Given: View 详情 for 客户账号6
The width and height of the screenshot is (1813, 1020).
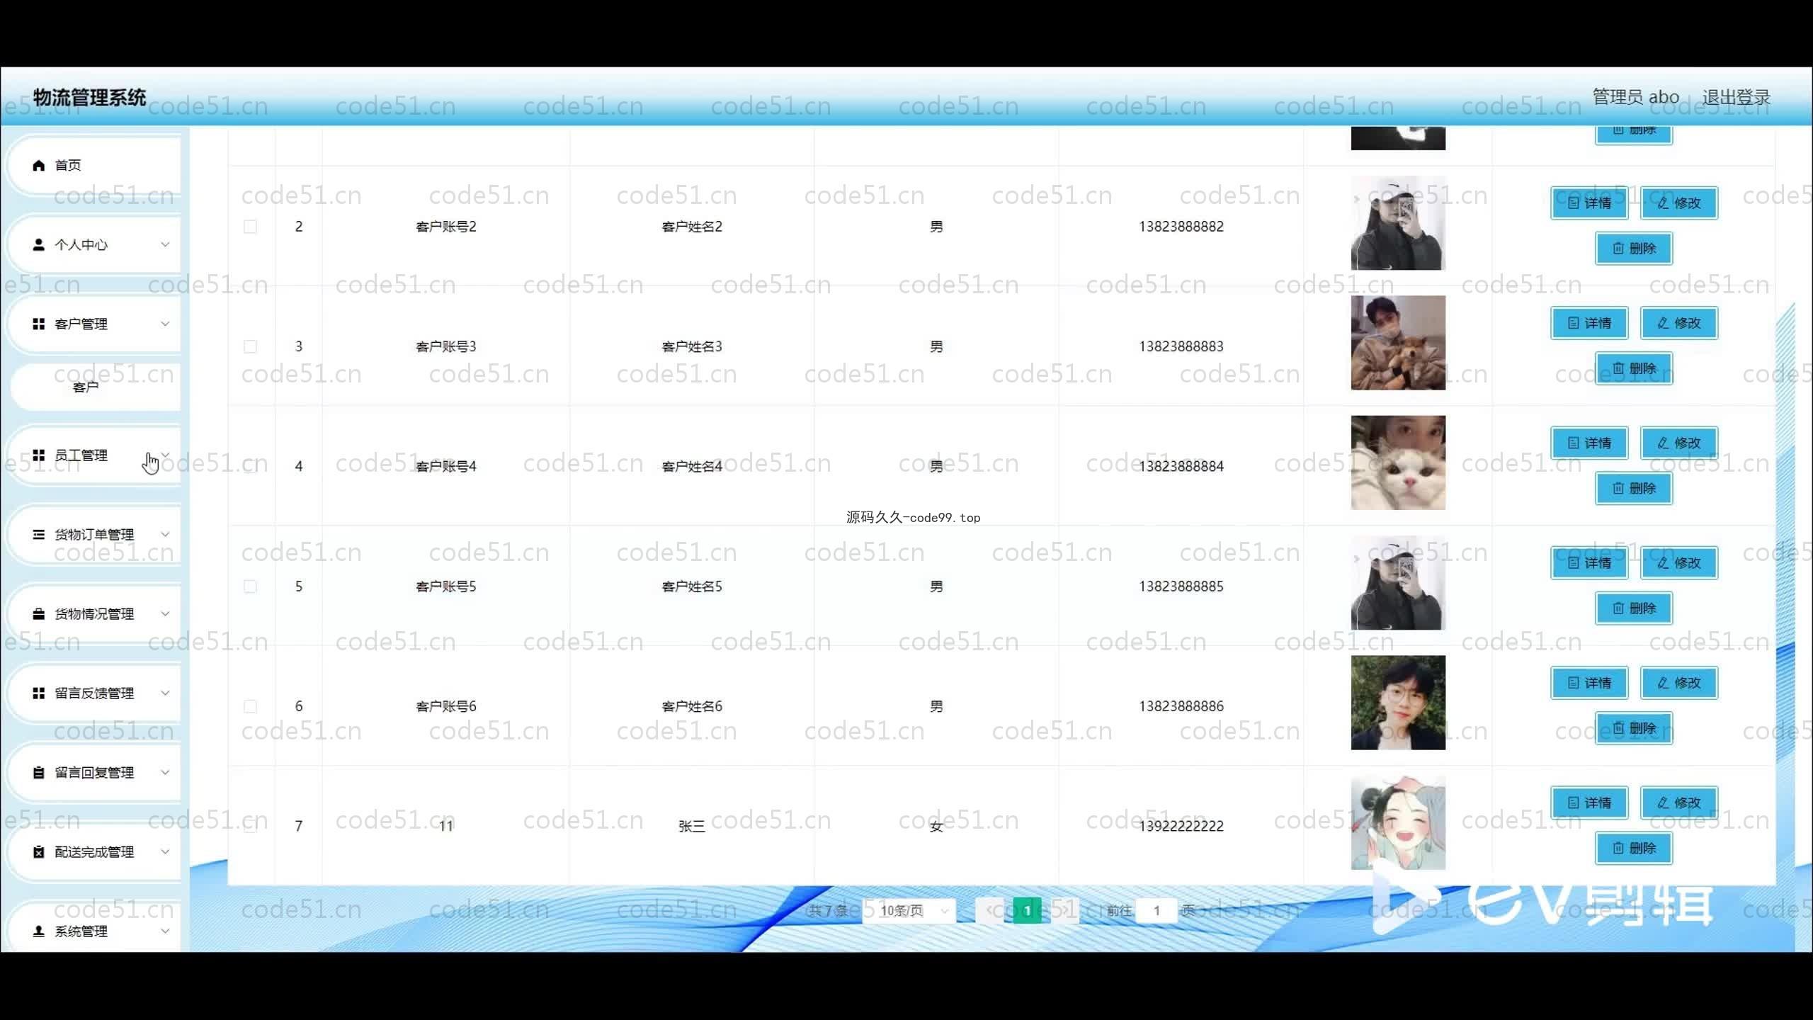Looking at the screenshot, I should pyautogui.click(x=1589, y=684).
